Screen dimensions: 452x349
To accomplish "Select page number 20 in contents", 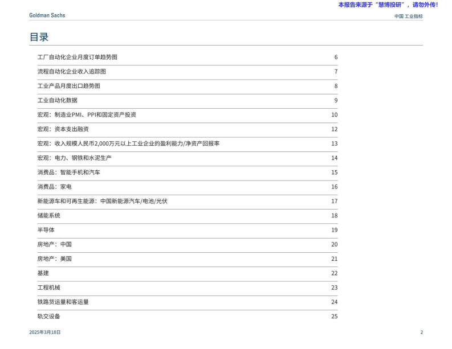I will [335, 244].
